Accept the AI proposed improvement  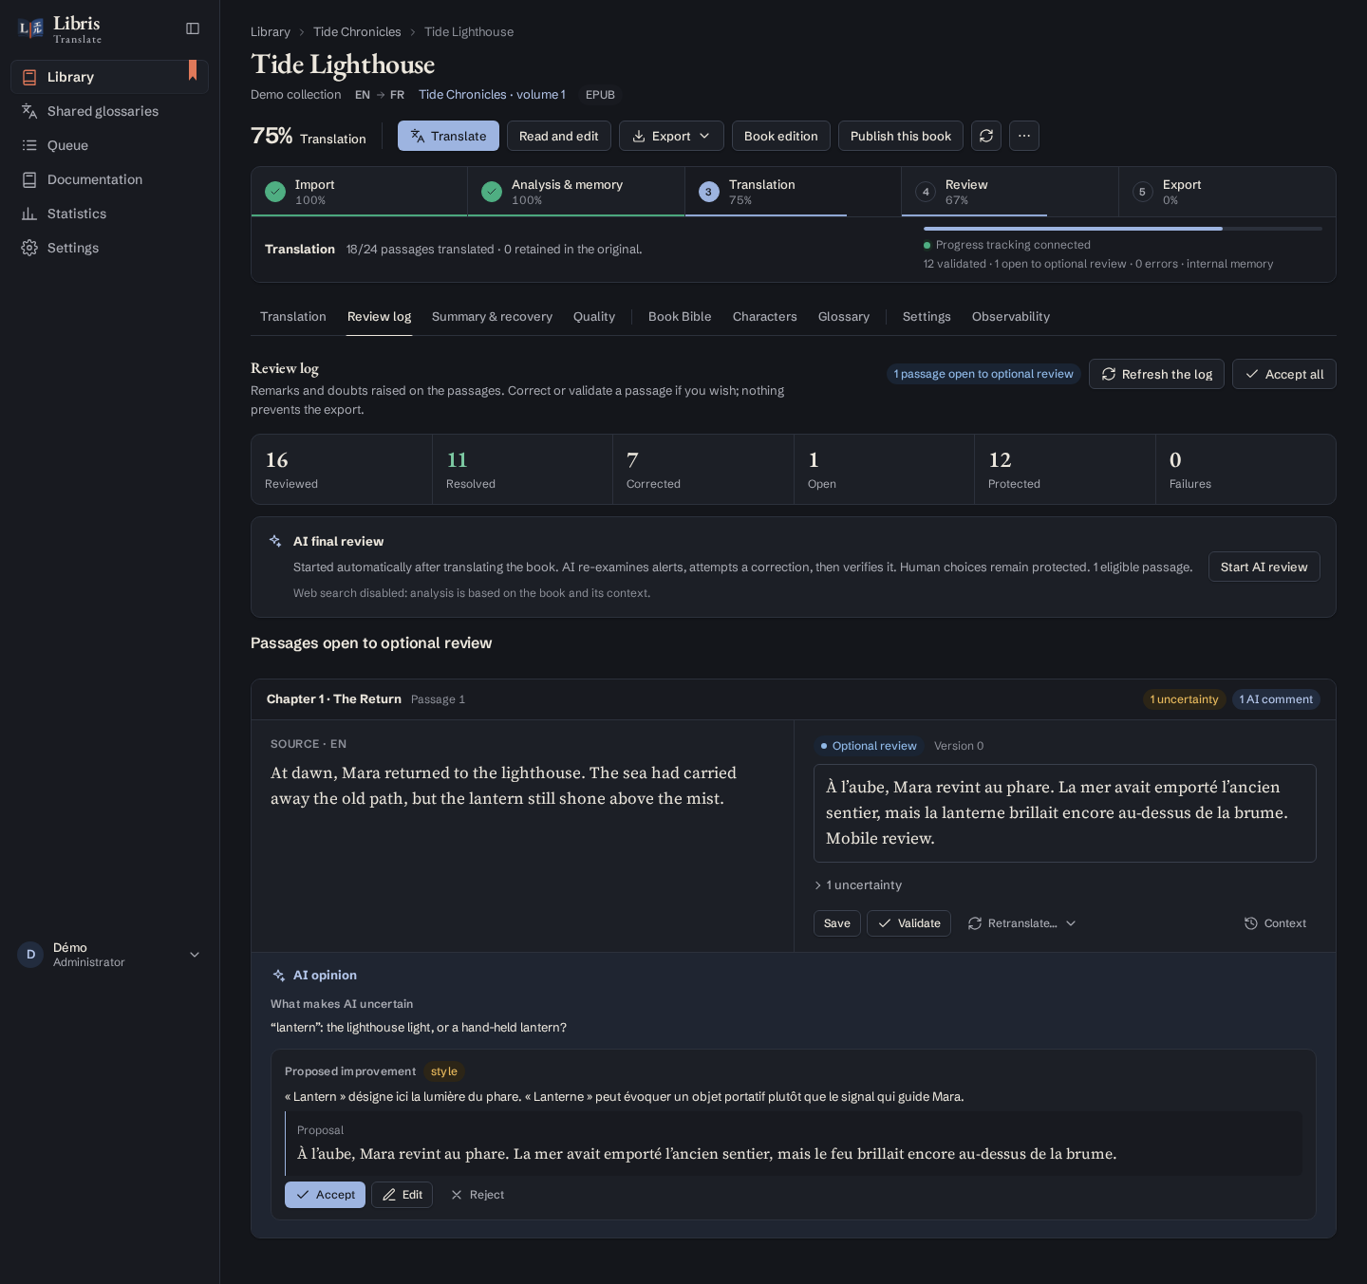(325, 1195)
